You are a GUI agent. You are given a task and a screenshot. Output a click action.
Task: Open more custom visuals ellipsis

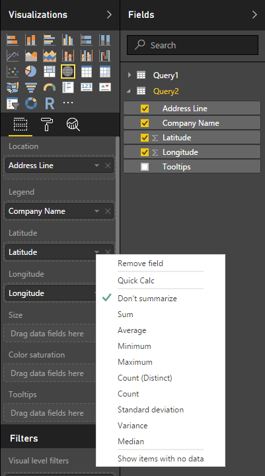(x=68, y=103)
